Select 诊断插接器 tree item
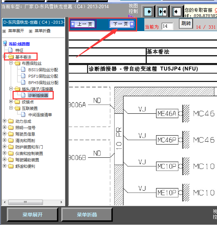217x225 pixels. [38, 96]
